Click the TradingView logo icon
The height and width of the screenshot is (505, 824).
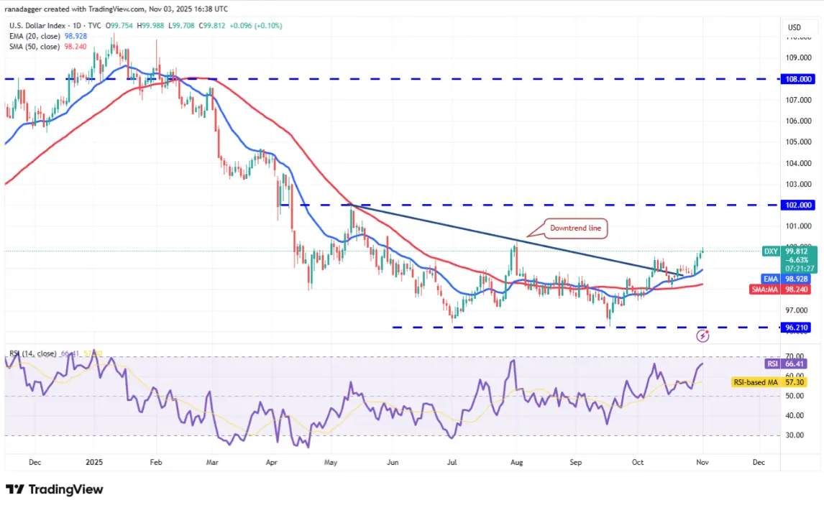(x=14, y=489)
